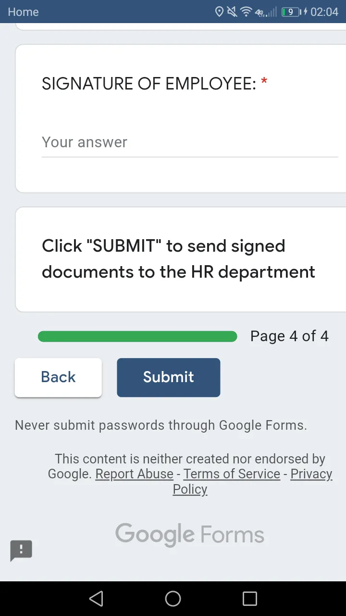The height and width of the screenshot is (616, 346).
Task: Open the Report Abuse link
Action: pos(135,474)
